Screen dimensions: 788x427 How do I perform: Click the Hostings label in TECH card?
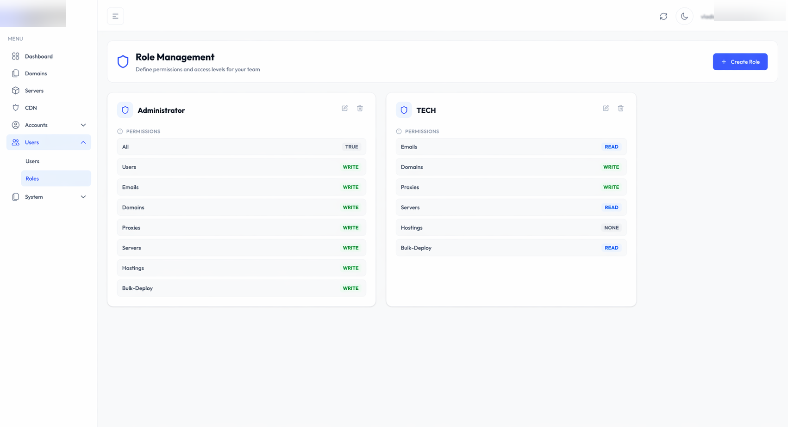tap(412, 228)
